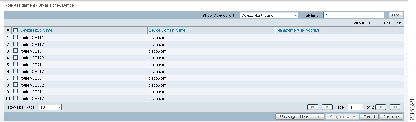Click cisco.com domain for router-CE111

158,38
